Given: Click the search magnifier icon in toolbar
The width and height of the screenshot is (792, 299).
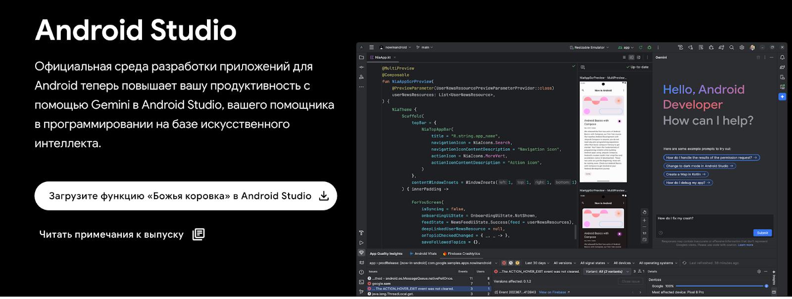Looking at the screenshot, I should click(x=732, y=47).
